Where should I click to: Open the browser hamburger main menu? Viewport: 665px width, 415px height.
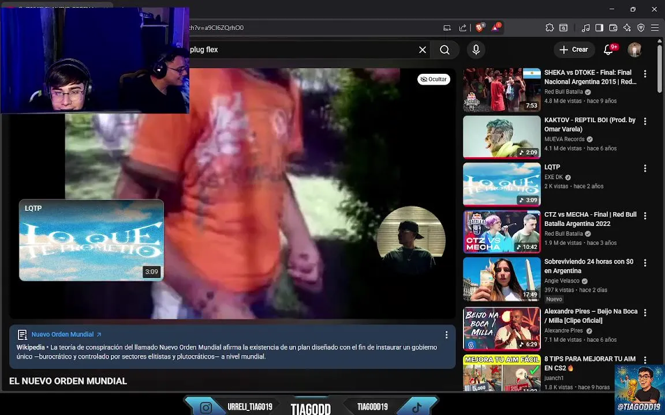[655, 28]
